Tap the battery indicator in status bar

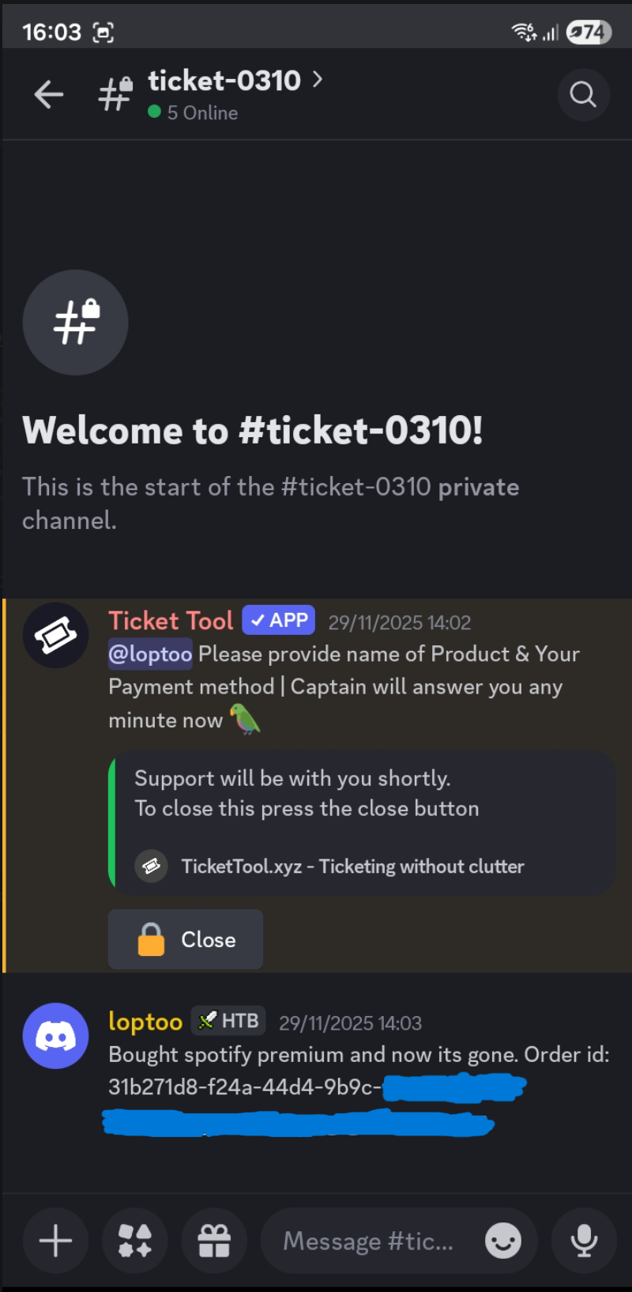coord(589,32)
